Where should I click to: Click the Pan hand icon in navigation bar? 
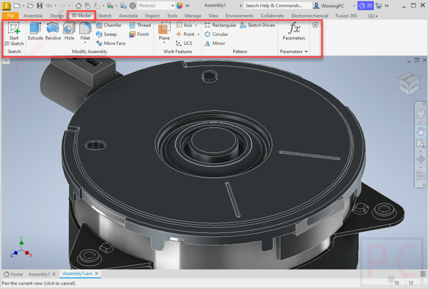tap(421, 131)
